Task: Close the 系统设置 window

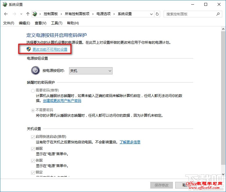Action: pos(219,4)
